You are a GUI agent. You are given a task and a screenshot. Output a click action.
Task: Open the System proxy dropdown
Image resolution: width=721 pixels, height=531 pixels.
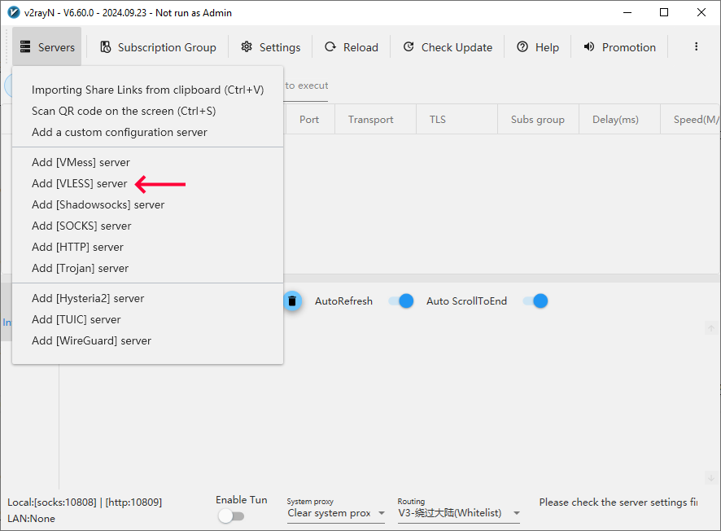[336, 513]
